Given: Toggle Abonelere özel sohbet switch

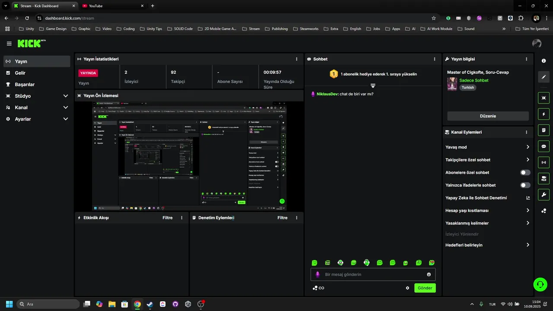Looking at the screenshot, I should click(525, 172).
